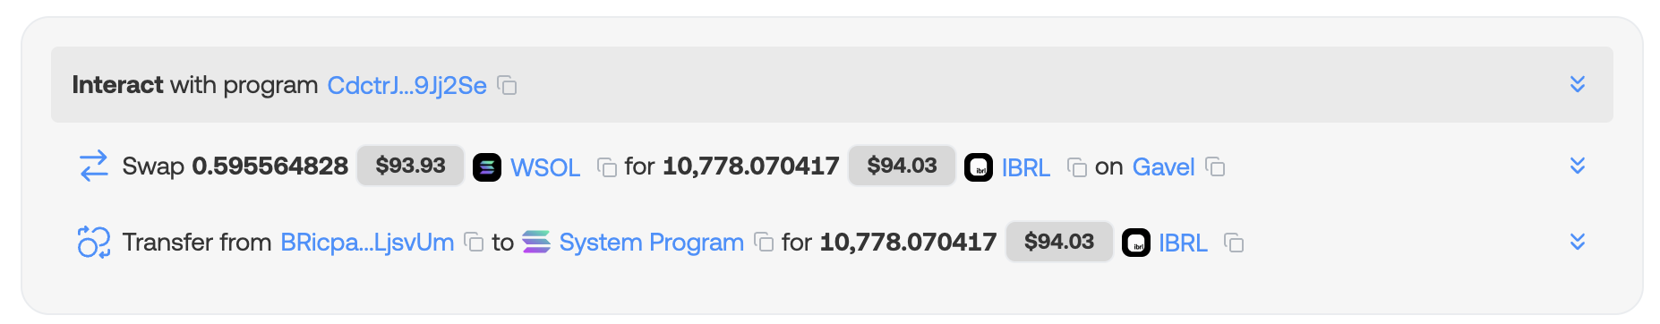Click the transfer cycle icon
Viewport: 1660px width, 324px height.
93,242
